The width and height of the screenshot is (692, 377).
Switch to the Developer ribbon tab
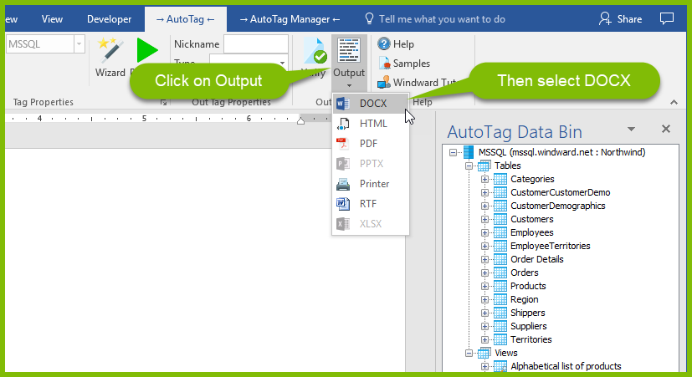click(x=109, y=19)
